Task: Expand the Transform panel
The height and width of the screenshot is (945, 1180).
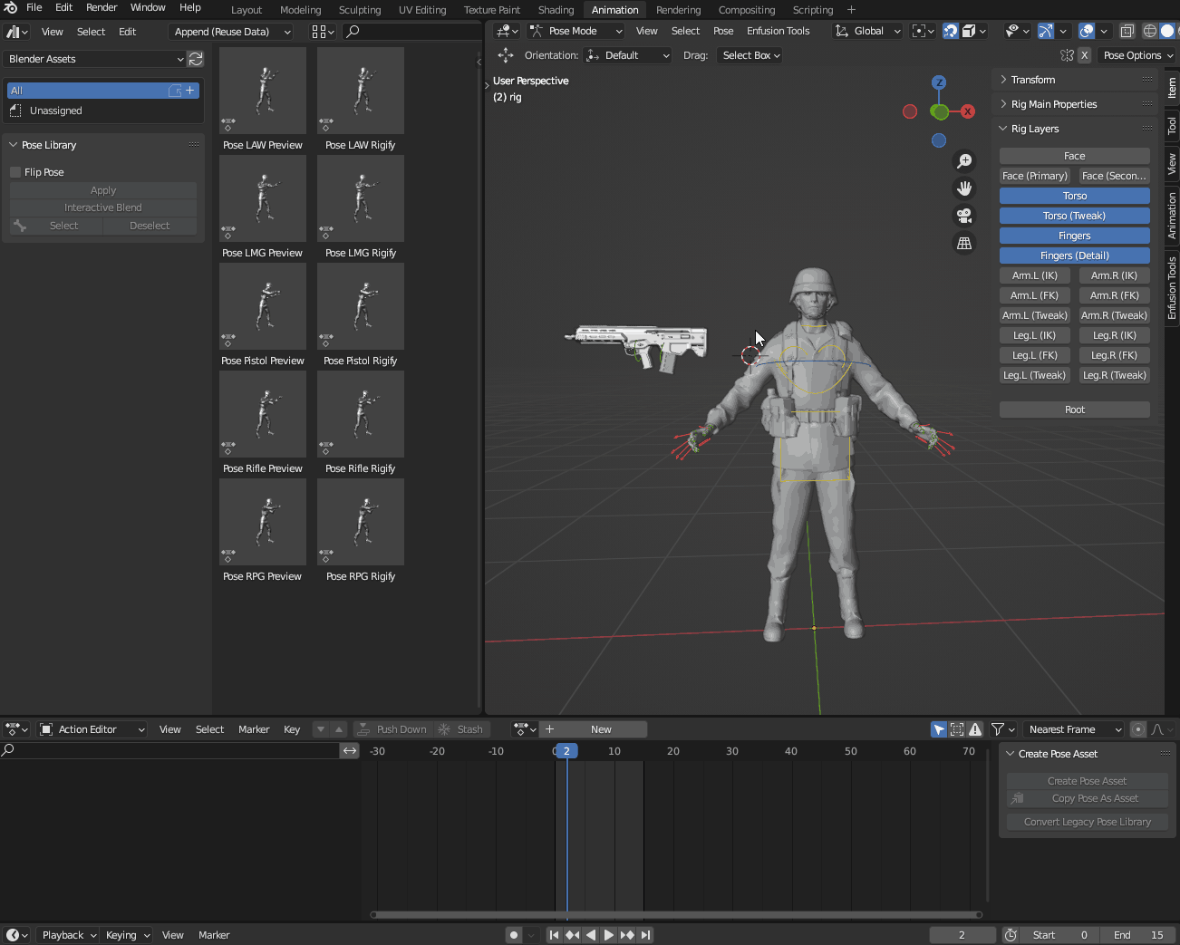Action: (1032, 80)
